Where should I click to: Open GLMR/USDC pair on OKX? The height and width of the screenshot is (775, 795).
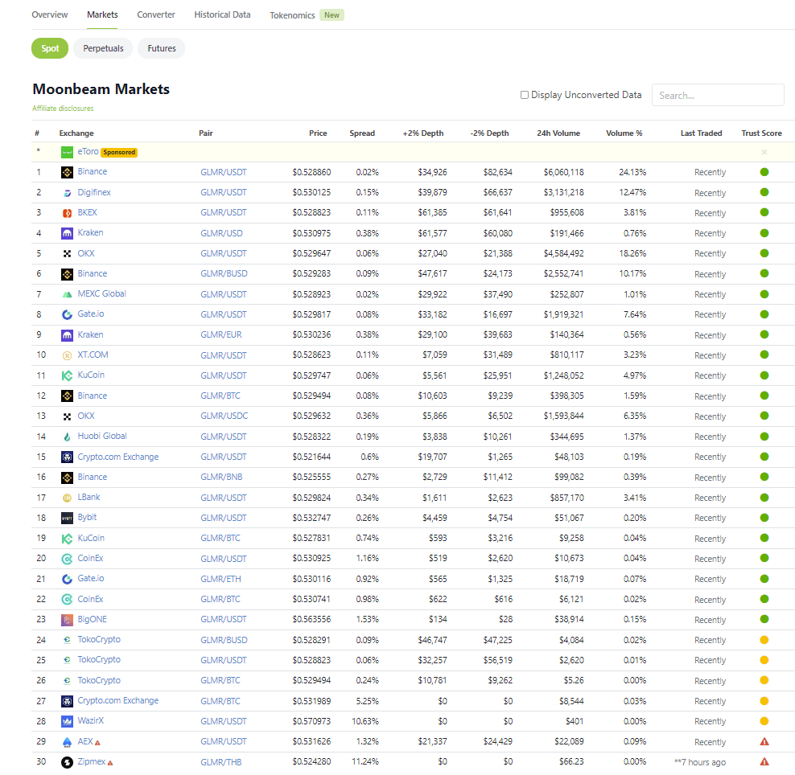[224, 416]
